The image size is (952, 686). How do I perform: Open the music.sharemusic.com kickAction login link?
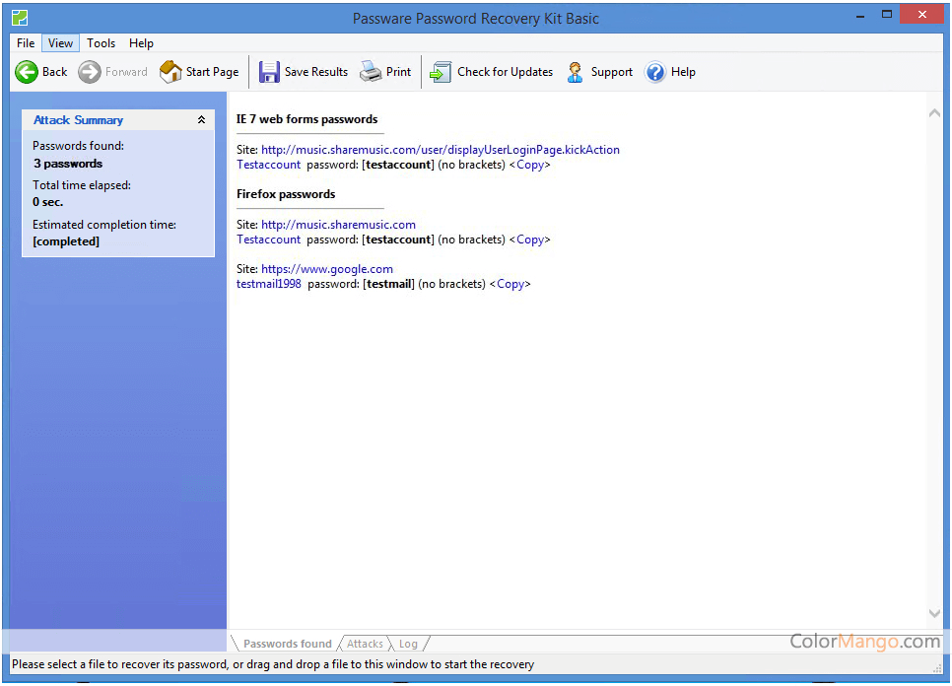coord(440,150)
